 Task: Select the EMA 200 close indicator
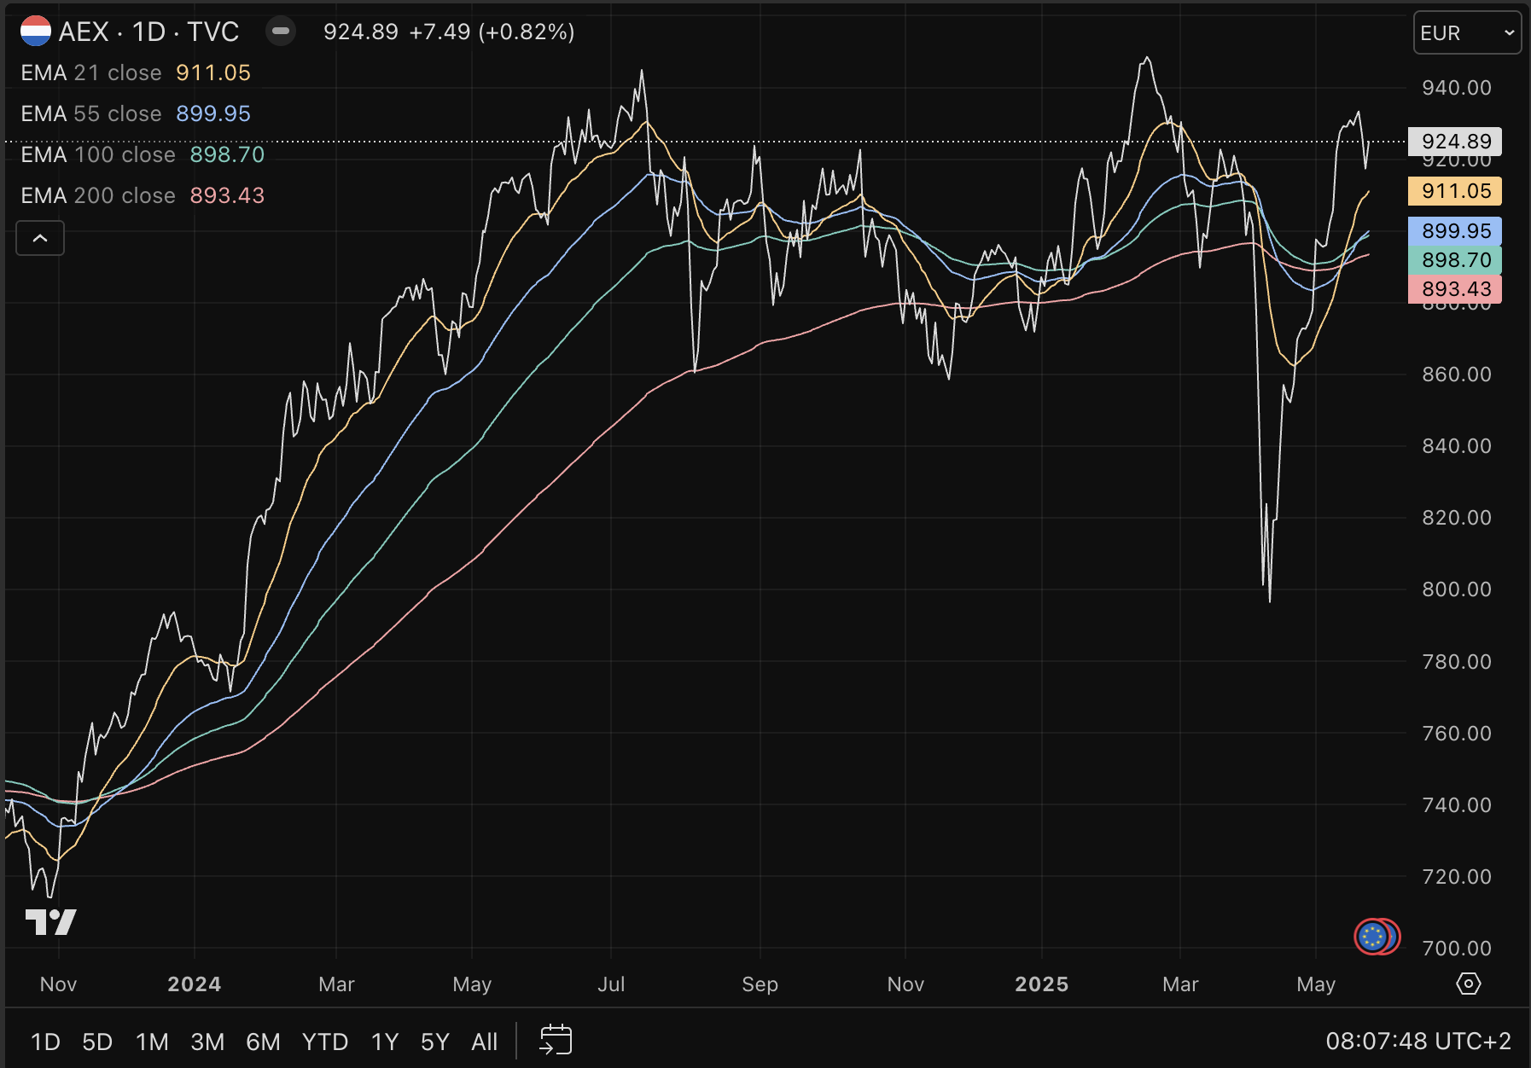coord(98,195)
